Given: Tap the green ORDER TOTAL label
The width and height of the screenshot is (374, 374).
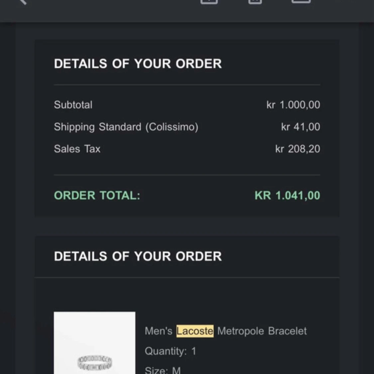Looking at the screenshot, I should point(97,195).
